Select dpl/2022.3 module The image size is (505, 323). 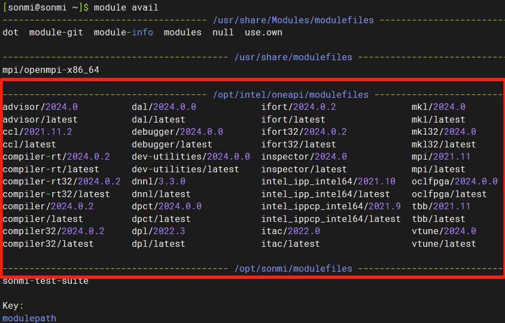159,231
